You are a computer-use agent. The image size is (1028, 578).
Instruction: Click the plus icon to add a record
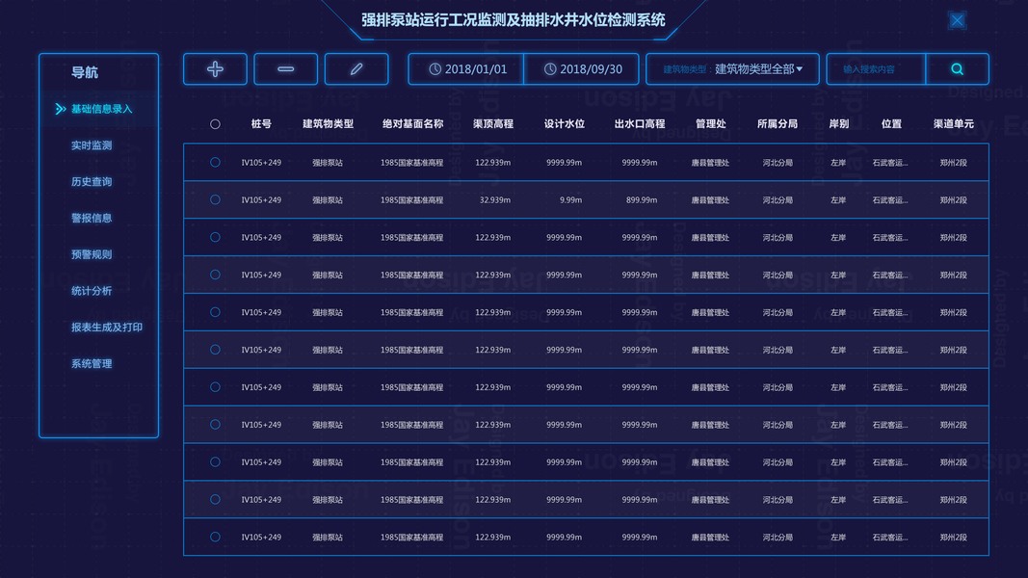pos(215,68)
